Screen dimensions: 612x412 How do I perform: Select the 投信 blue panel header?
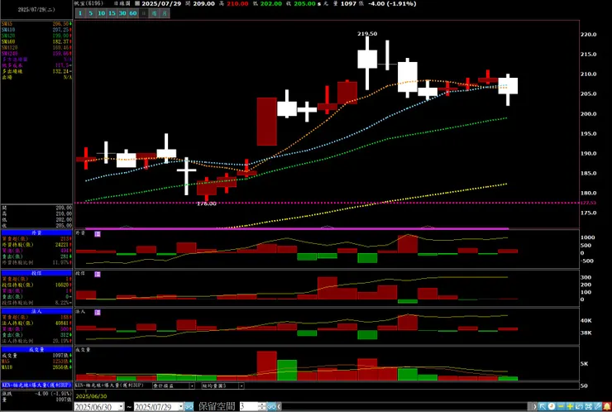pyautogui.click(x=36, y=273)
